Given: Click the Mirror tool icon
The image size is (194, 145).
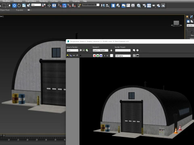Looking at the screenshot, I should [103, 6].
